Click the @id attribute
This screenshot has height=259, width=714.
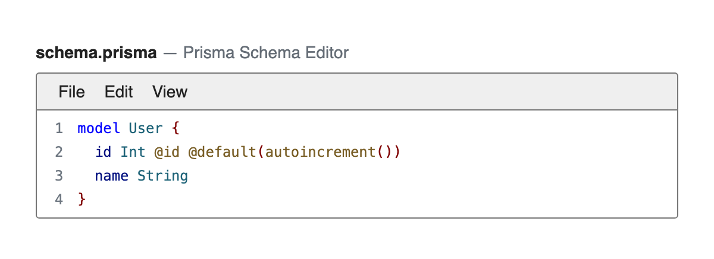point(167,152)
